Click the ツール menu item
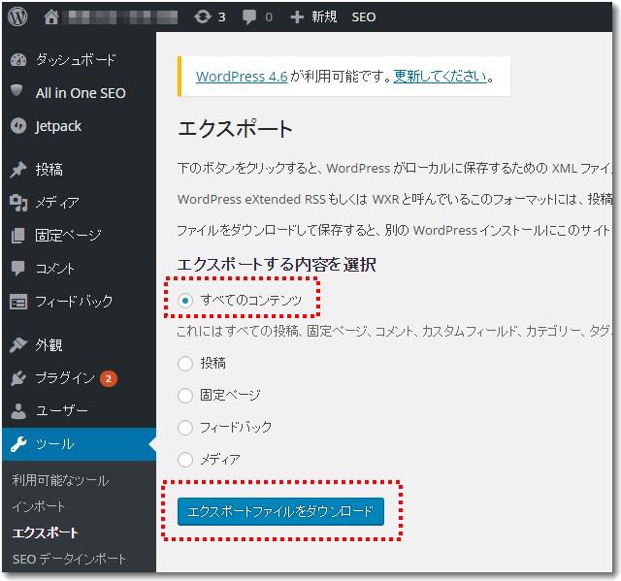 pyautogui.click(x=79, y=444)
